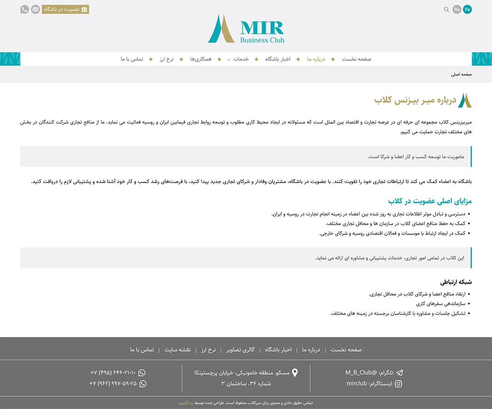Click bullet item سازماندهی سفرهای کاری
The height and width of the screenshot is (409, 492).
tap(440, 304)
